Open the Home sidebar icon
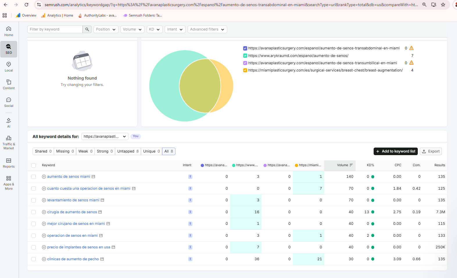The image size is (457, 278). (x=9, y=31)
